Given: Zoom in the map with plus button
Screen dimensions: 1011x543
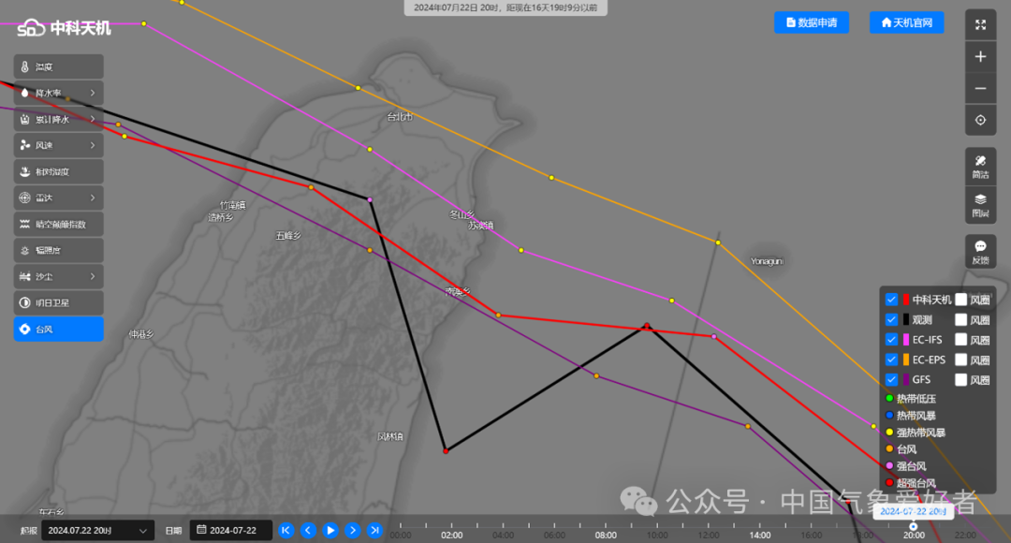Looking at the screenshot, I should [980, 57].
